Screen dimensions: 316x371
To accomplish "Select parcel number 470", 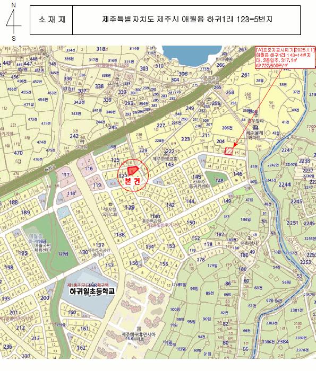I will pyautogui.click(x=18, y=153).
